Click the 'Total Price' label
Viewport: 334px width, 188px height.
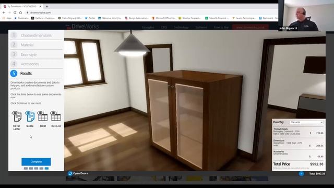(x=281, y=164)
